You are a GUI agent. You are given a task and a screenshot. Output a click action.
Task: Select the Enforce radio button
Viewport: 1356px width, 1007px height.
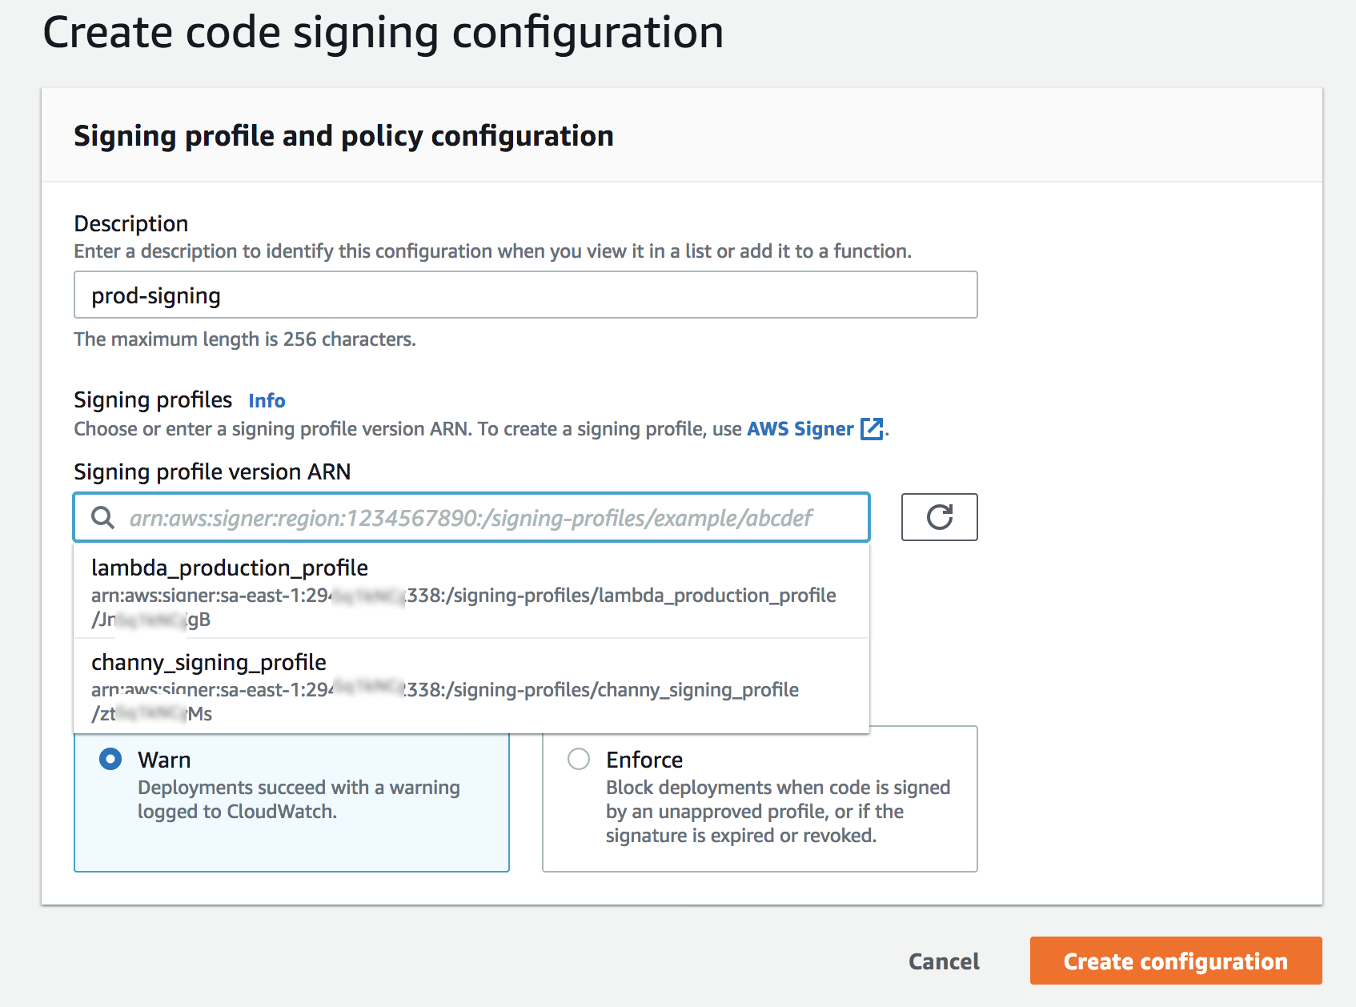[x=579, y=759]
